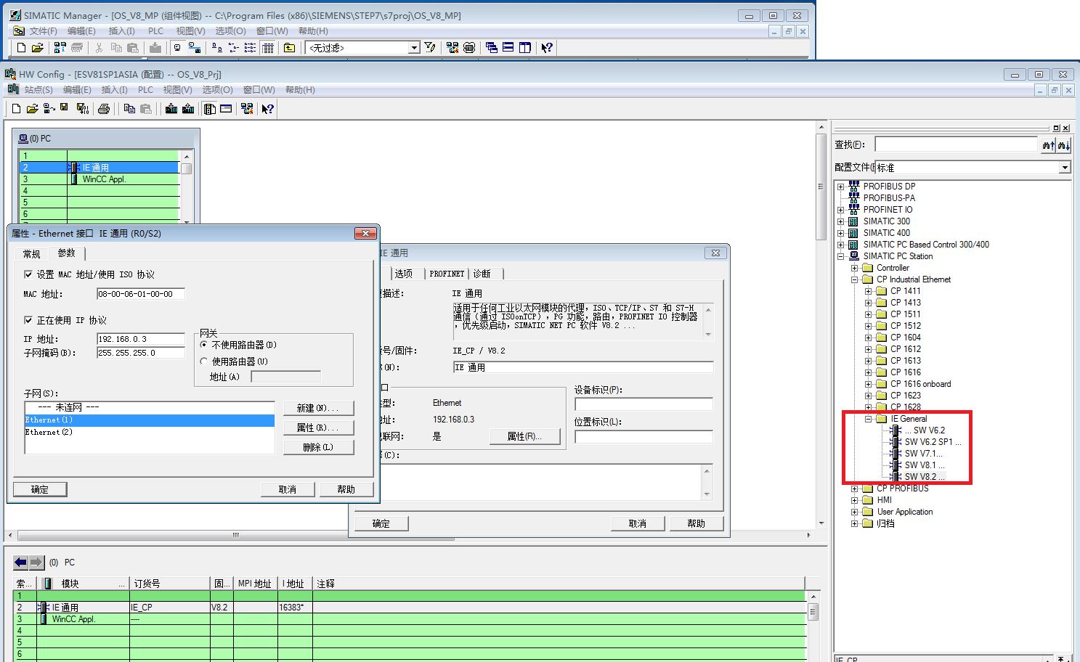The width and height of the screenshot is (1080, 662).
Task: Confirm Ethernet interface properties with OK
Action: [40, 489]
